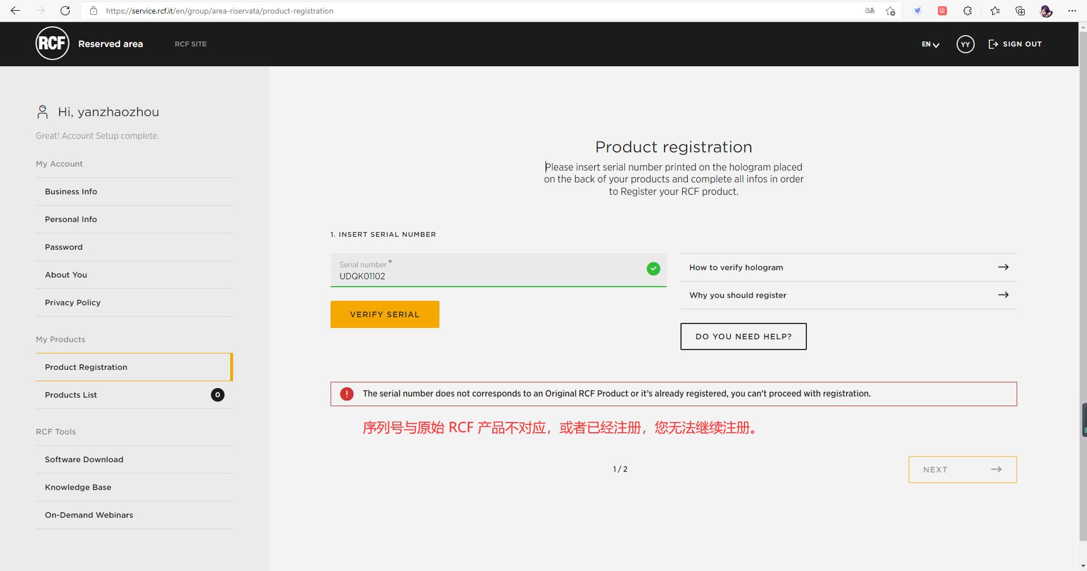Viewport: 1087px width, 571px height.
Task: Open the Knowledge Base page
Action: click(134, 487)
